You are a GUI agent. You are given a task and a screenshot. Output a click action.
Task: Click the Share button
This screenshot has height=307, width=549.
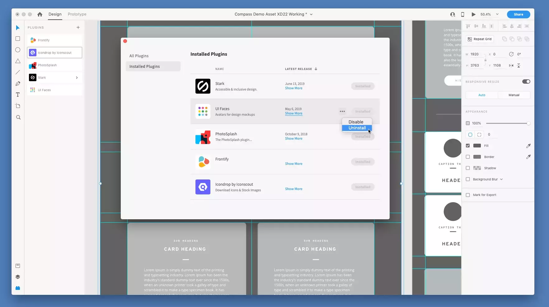click(518, 14)
